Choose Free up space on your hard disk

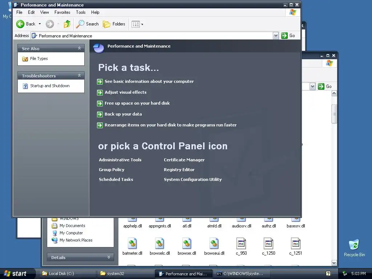coord(137,103)
